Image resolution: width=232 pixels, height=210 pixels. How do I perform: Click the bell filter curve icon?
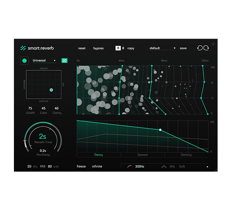pyautogui.click(x=164, y=166)
